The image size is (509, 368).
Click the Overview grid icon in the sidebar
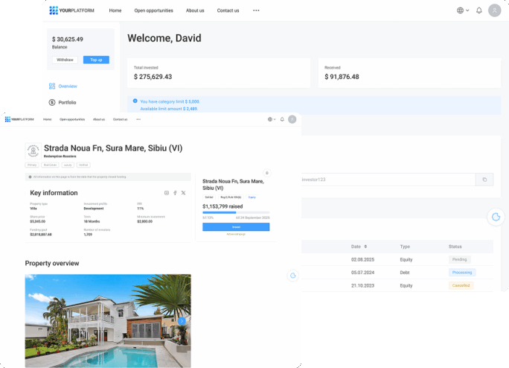coord(52,86)
